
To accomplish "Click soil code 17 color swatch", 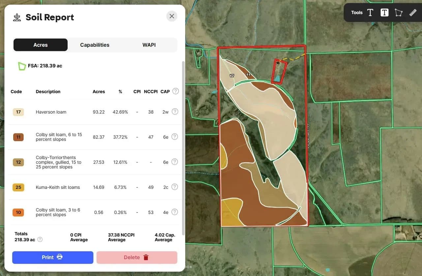I will click(18, 112).
